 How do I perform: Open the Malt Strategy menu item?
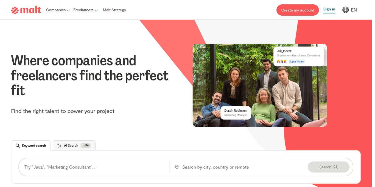114,10
